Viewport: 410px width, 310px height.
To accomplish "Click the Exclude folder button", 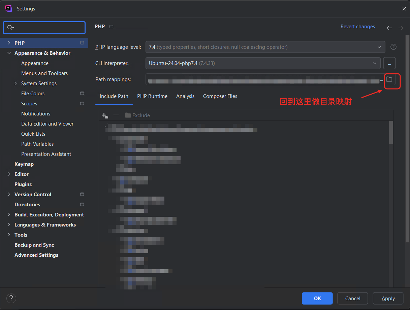I will point(137,115).
